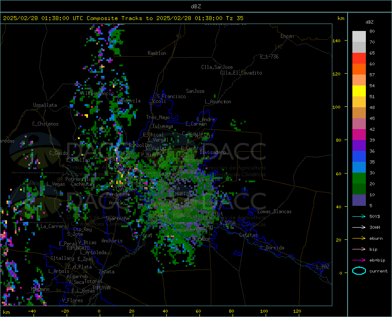Click the TUNUYAN map label
Screen dimensions: 392x317
pos(101,288)
